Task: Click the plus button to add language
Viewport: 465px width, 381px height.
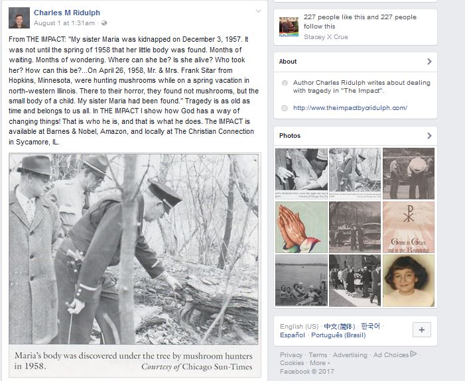Action: 422,330
